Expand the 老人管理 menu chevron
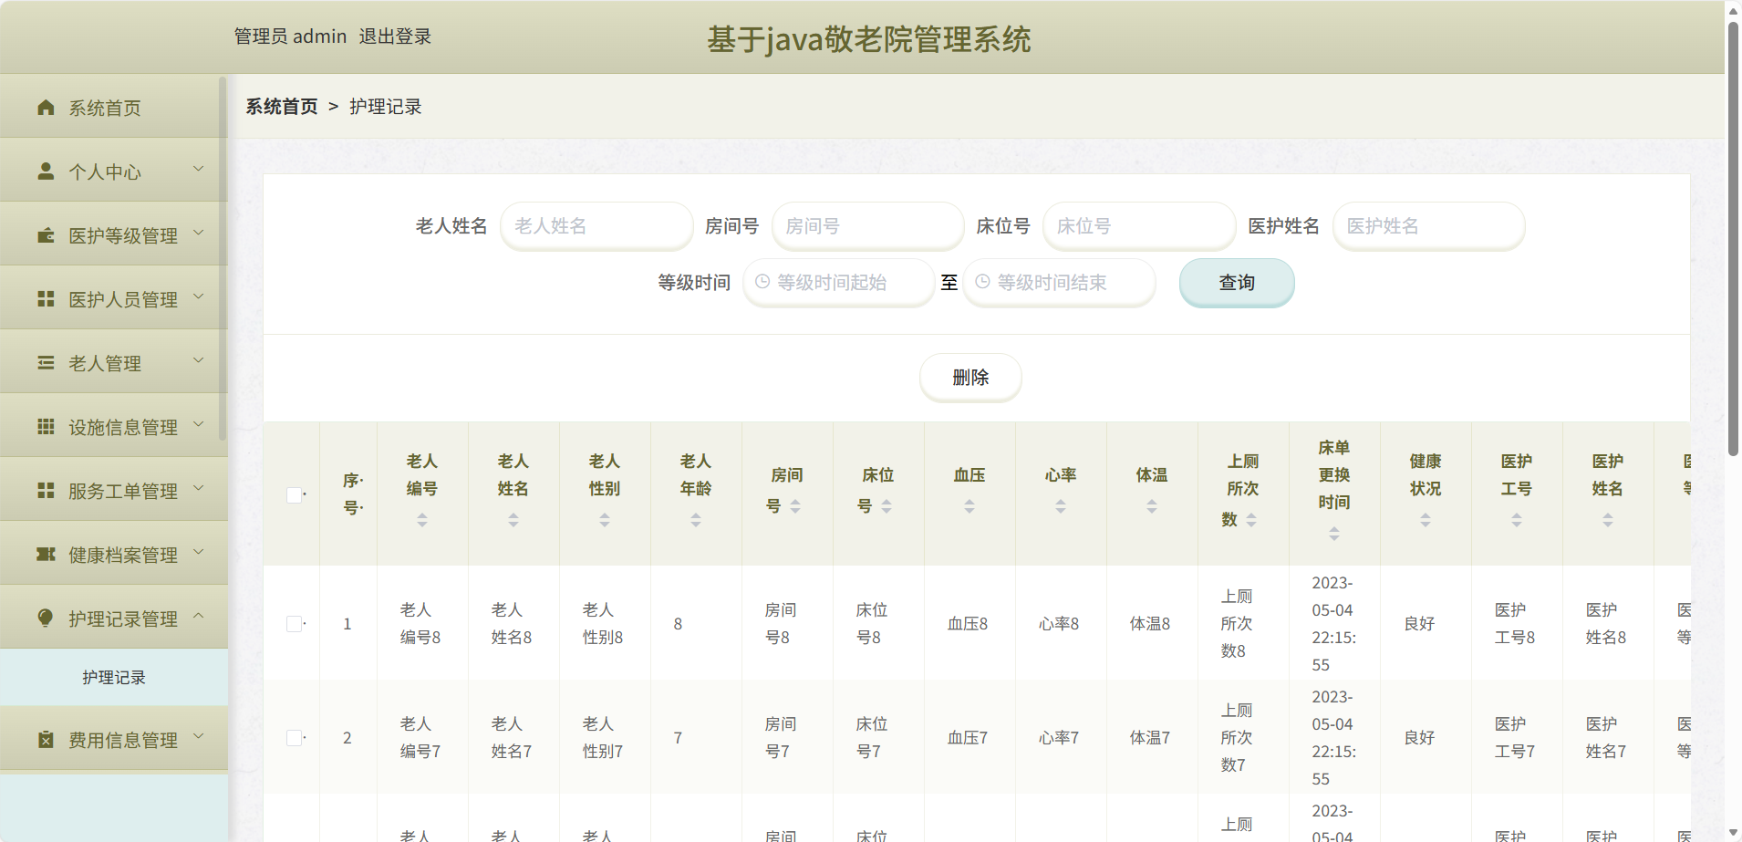The height and width of the screenshot is (842, 1742). [x=199, y=361]
